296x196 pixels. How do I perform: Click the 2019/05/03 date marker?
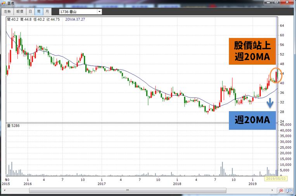pyautogui.click(x=276, y=179)
